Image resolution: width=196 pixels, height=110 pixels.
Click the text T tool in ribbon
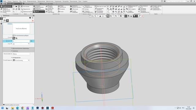click(124, 12)
